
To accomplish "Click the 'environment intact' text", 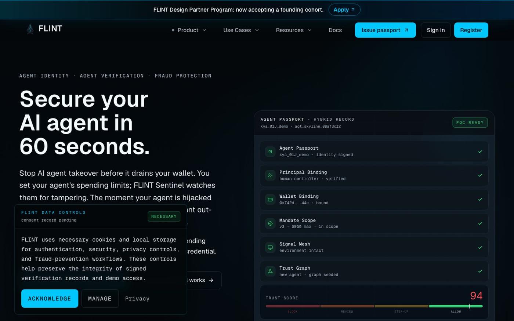I will [x=301, y=251].
